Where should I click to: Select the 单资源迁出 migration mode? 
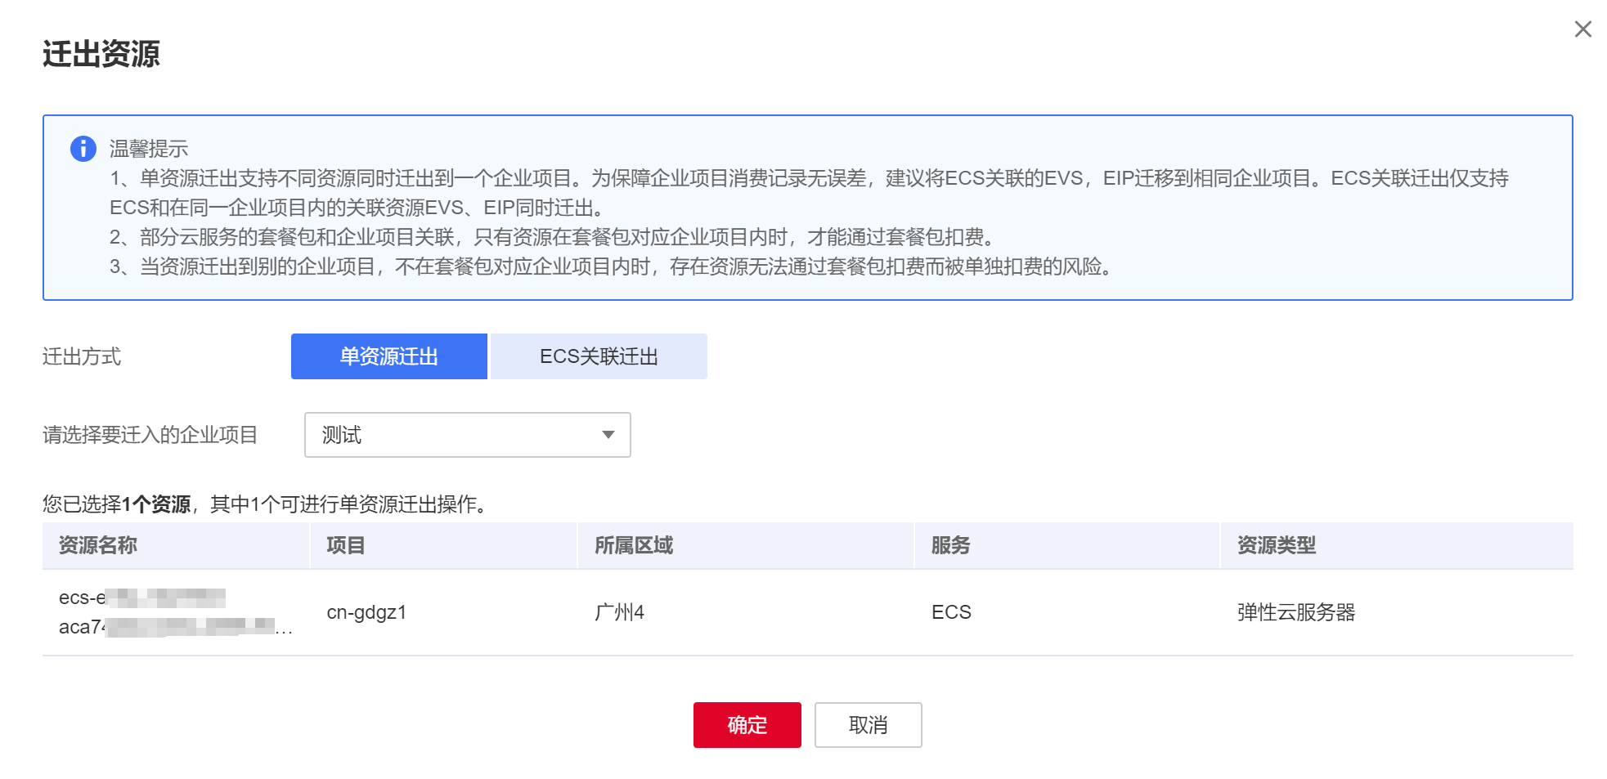(x=388, y=356)
